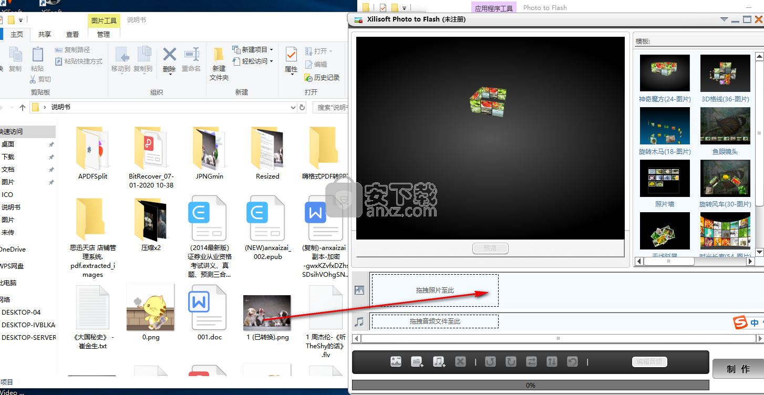Expand the 打开 dropdown in ribbon
Viewport: 764px width, 395px height.
point(331,51)
